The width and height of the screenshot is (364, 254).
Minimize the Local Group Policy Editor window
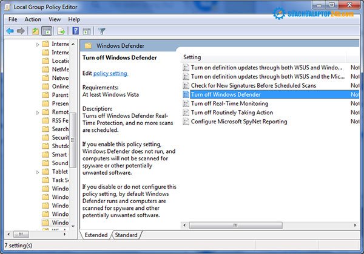320,5
